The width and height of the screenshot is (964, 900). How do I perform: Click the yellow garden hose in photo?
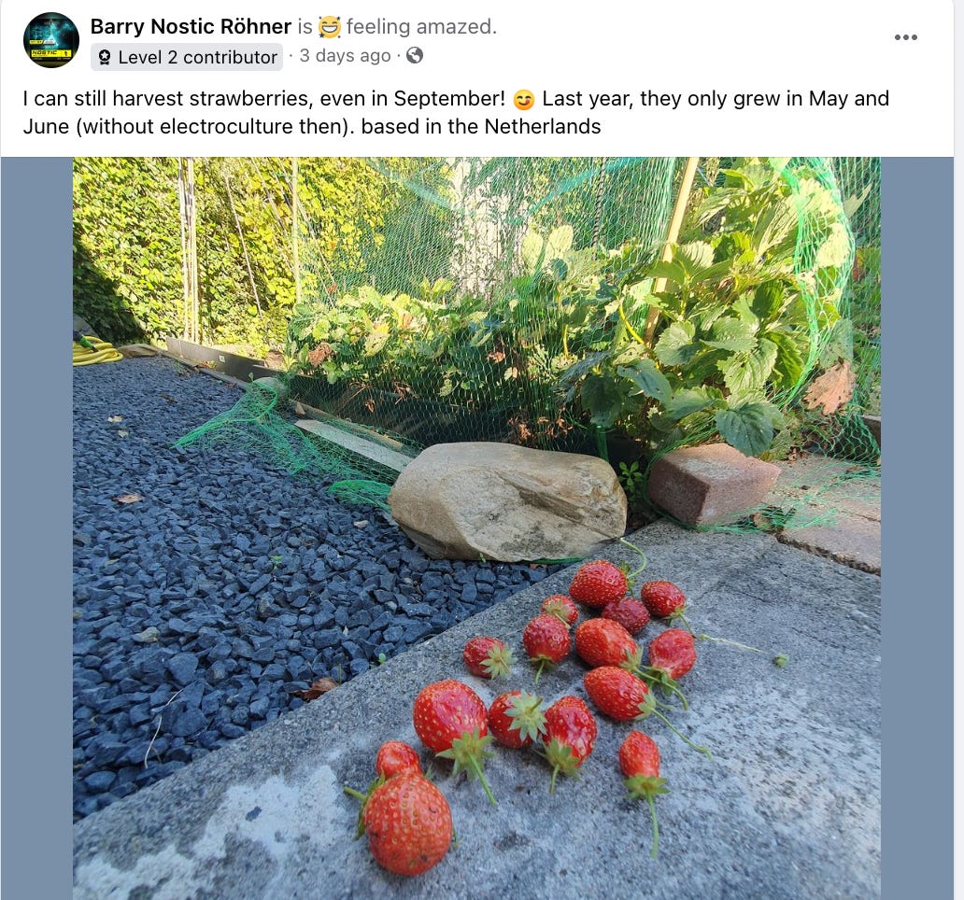tap(95, 350)
